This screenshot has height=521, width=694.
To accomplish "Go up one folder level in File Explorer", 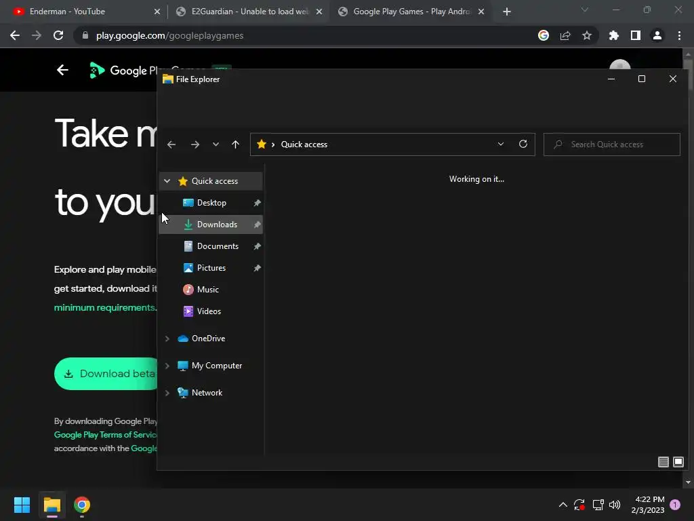I will click(x=235, y=144).
